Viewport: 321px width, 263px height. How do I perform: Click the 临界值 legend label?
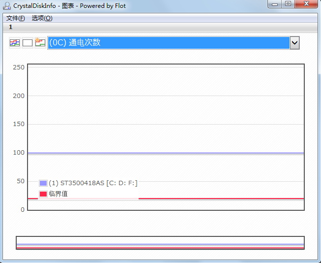tap(58, 194)
